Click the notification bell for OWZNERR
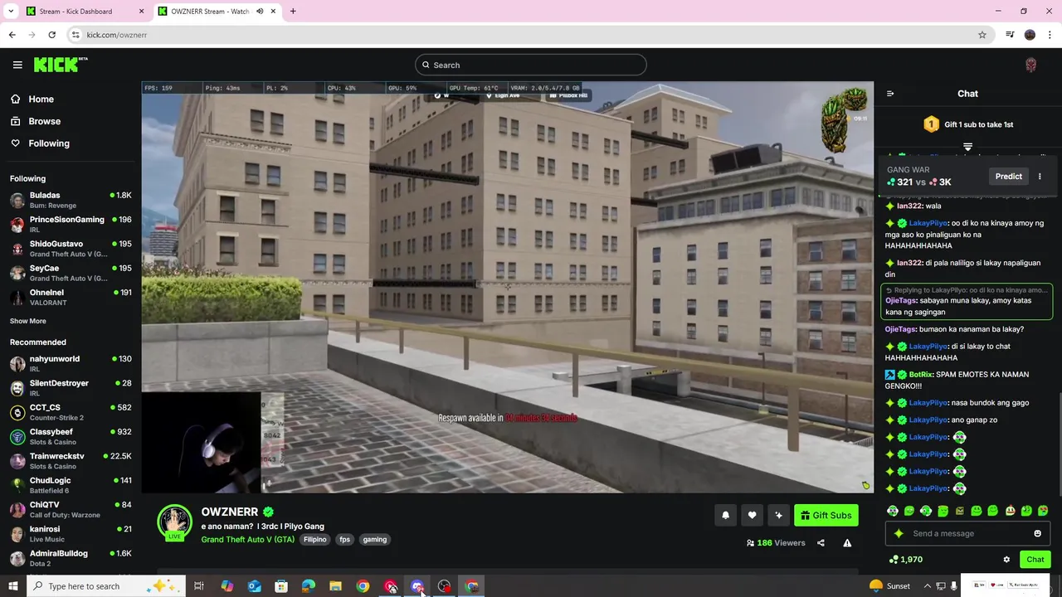This screenshot has width=1062, height=597. point(725,515)
